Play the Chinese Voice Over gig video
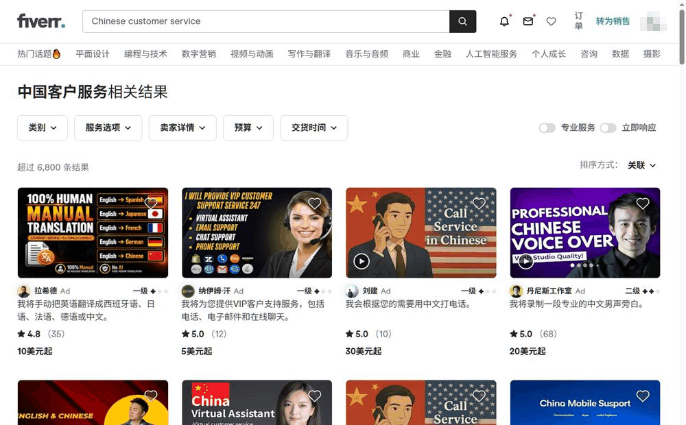Viewport: 686px width, 425px height. click(525, 261)
